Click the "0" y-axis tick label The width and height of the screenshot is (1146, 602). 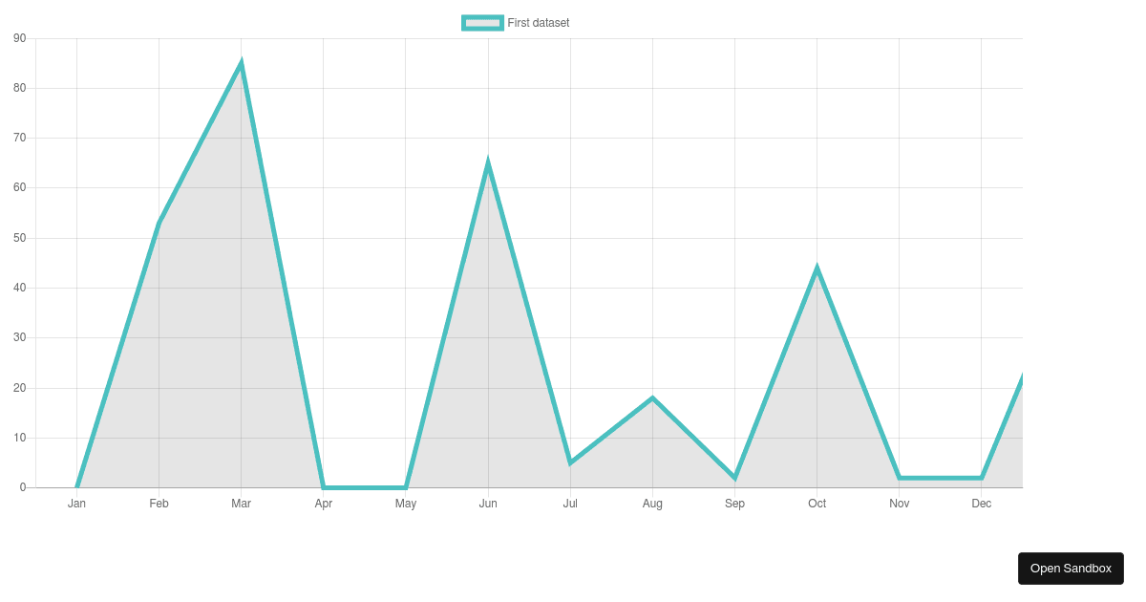tap(23, 487)
